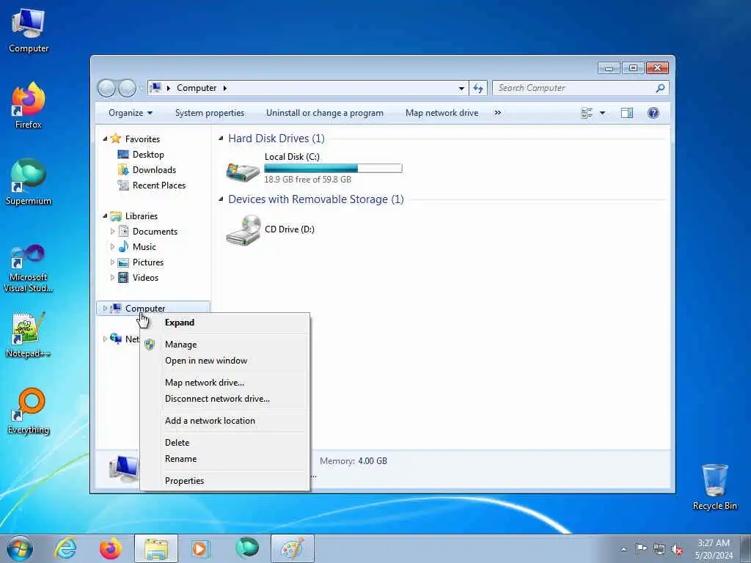The width and height of the screenshot is (751, 563).
Task: Click inside the Search Computer field
Action: pos(574,88)
